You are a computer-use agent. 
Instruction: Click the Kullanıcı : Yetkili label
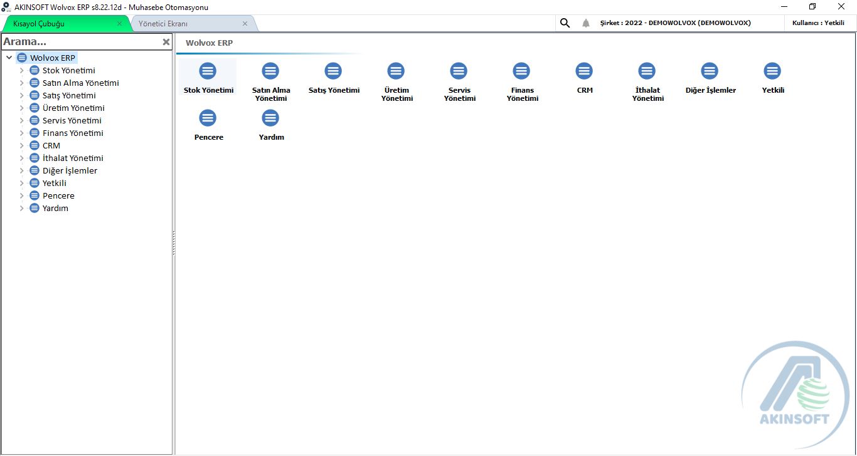[x=818, y=23]
